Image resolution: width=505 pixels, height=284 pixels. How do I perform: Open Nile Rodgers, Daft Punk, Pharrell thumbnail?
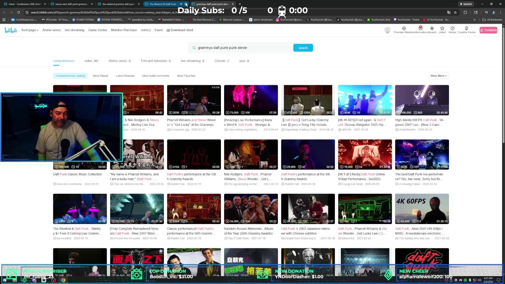[x=251, y=154]
